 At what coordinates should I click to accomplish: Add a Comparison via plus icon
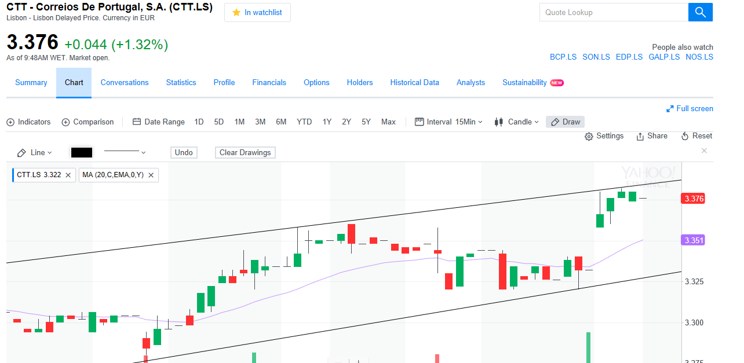(65, 122)
